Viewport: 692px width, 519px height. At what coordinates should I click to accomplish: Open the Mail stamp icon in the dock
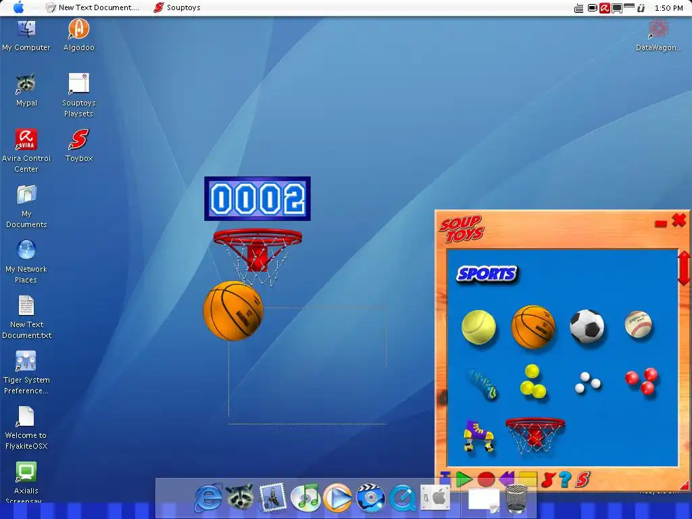[273, 498]
